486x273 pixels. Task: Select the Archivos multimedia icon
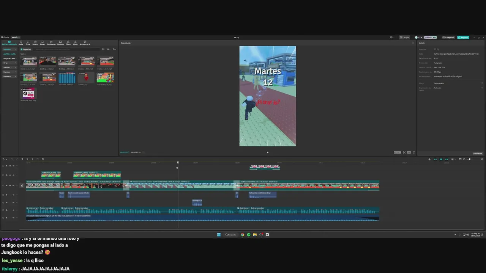(9, 42)
